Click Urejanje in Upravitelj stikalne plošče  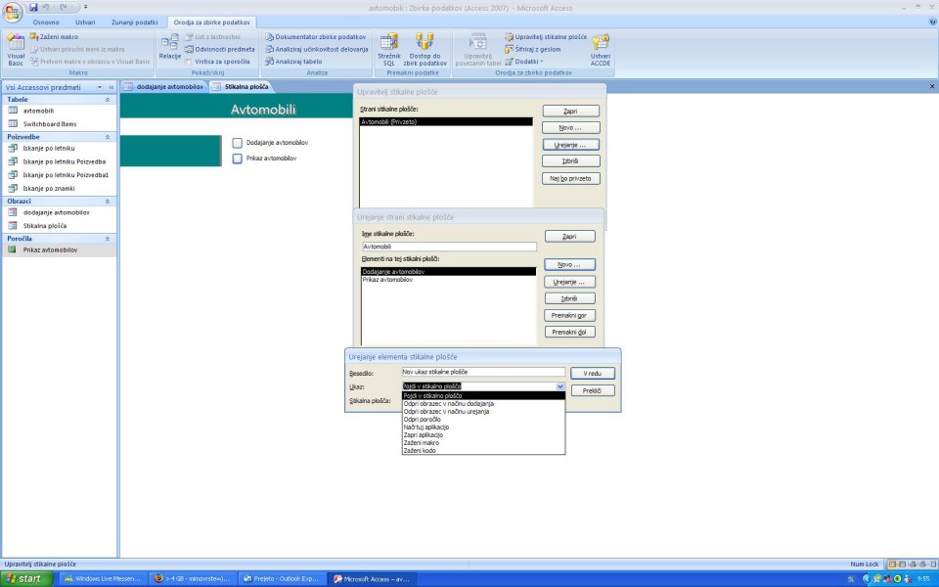click(x=570, y=145)
